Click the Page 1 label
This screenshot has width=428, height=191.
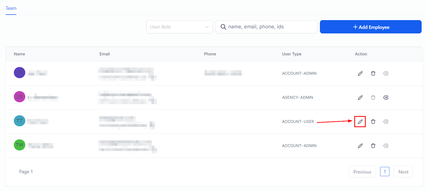tap(26, 172)
